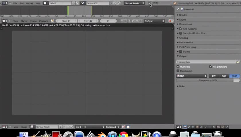Adjust the Compression 90% slider
The height and width of the screenshot is (137, 241).
click(208, 80)
